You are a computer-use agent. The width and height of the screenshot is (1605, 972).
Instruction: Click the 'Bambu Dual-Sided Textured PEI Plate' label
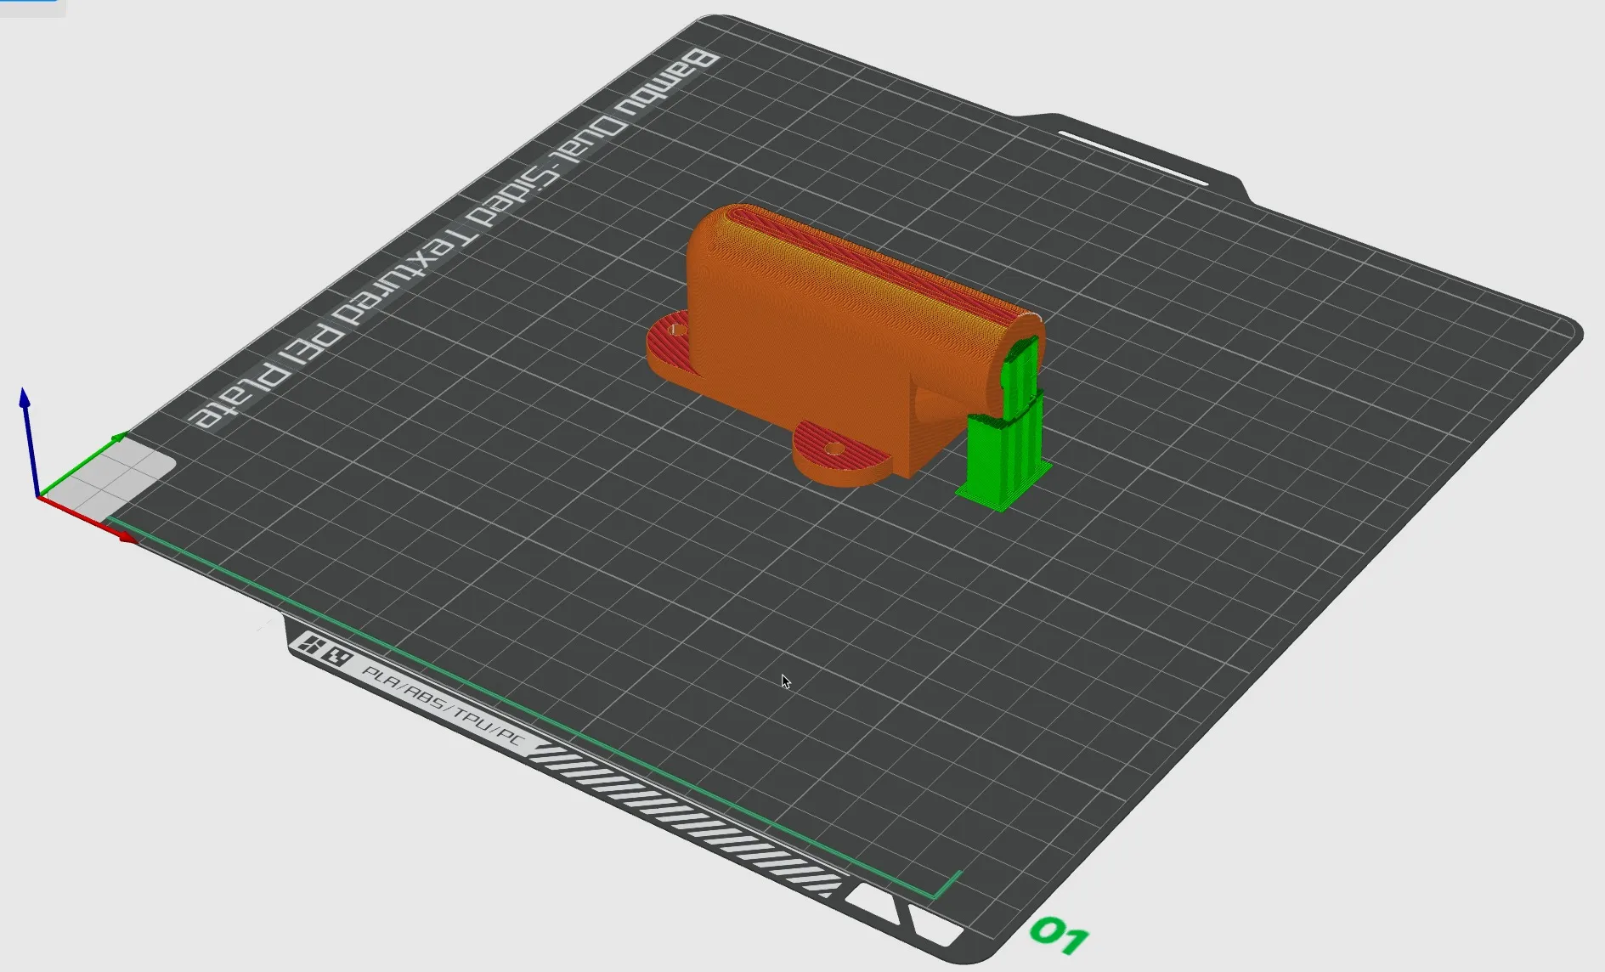coord(455,238)
